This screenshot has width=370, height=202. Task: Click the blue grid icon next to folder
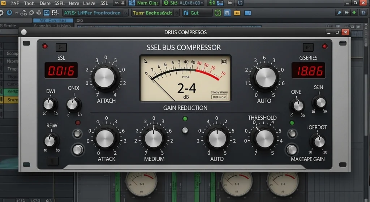[x=220, y=3]
